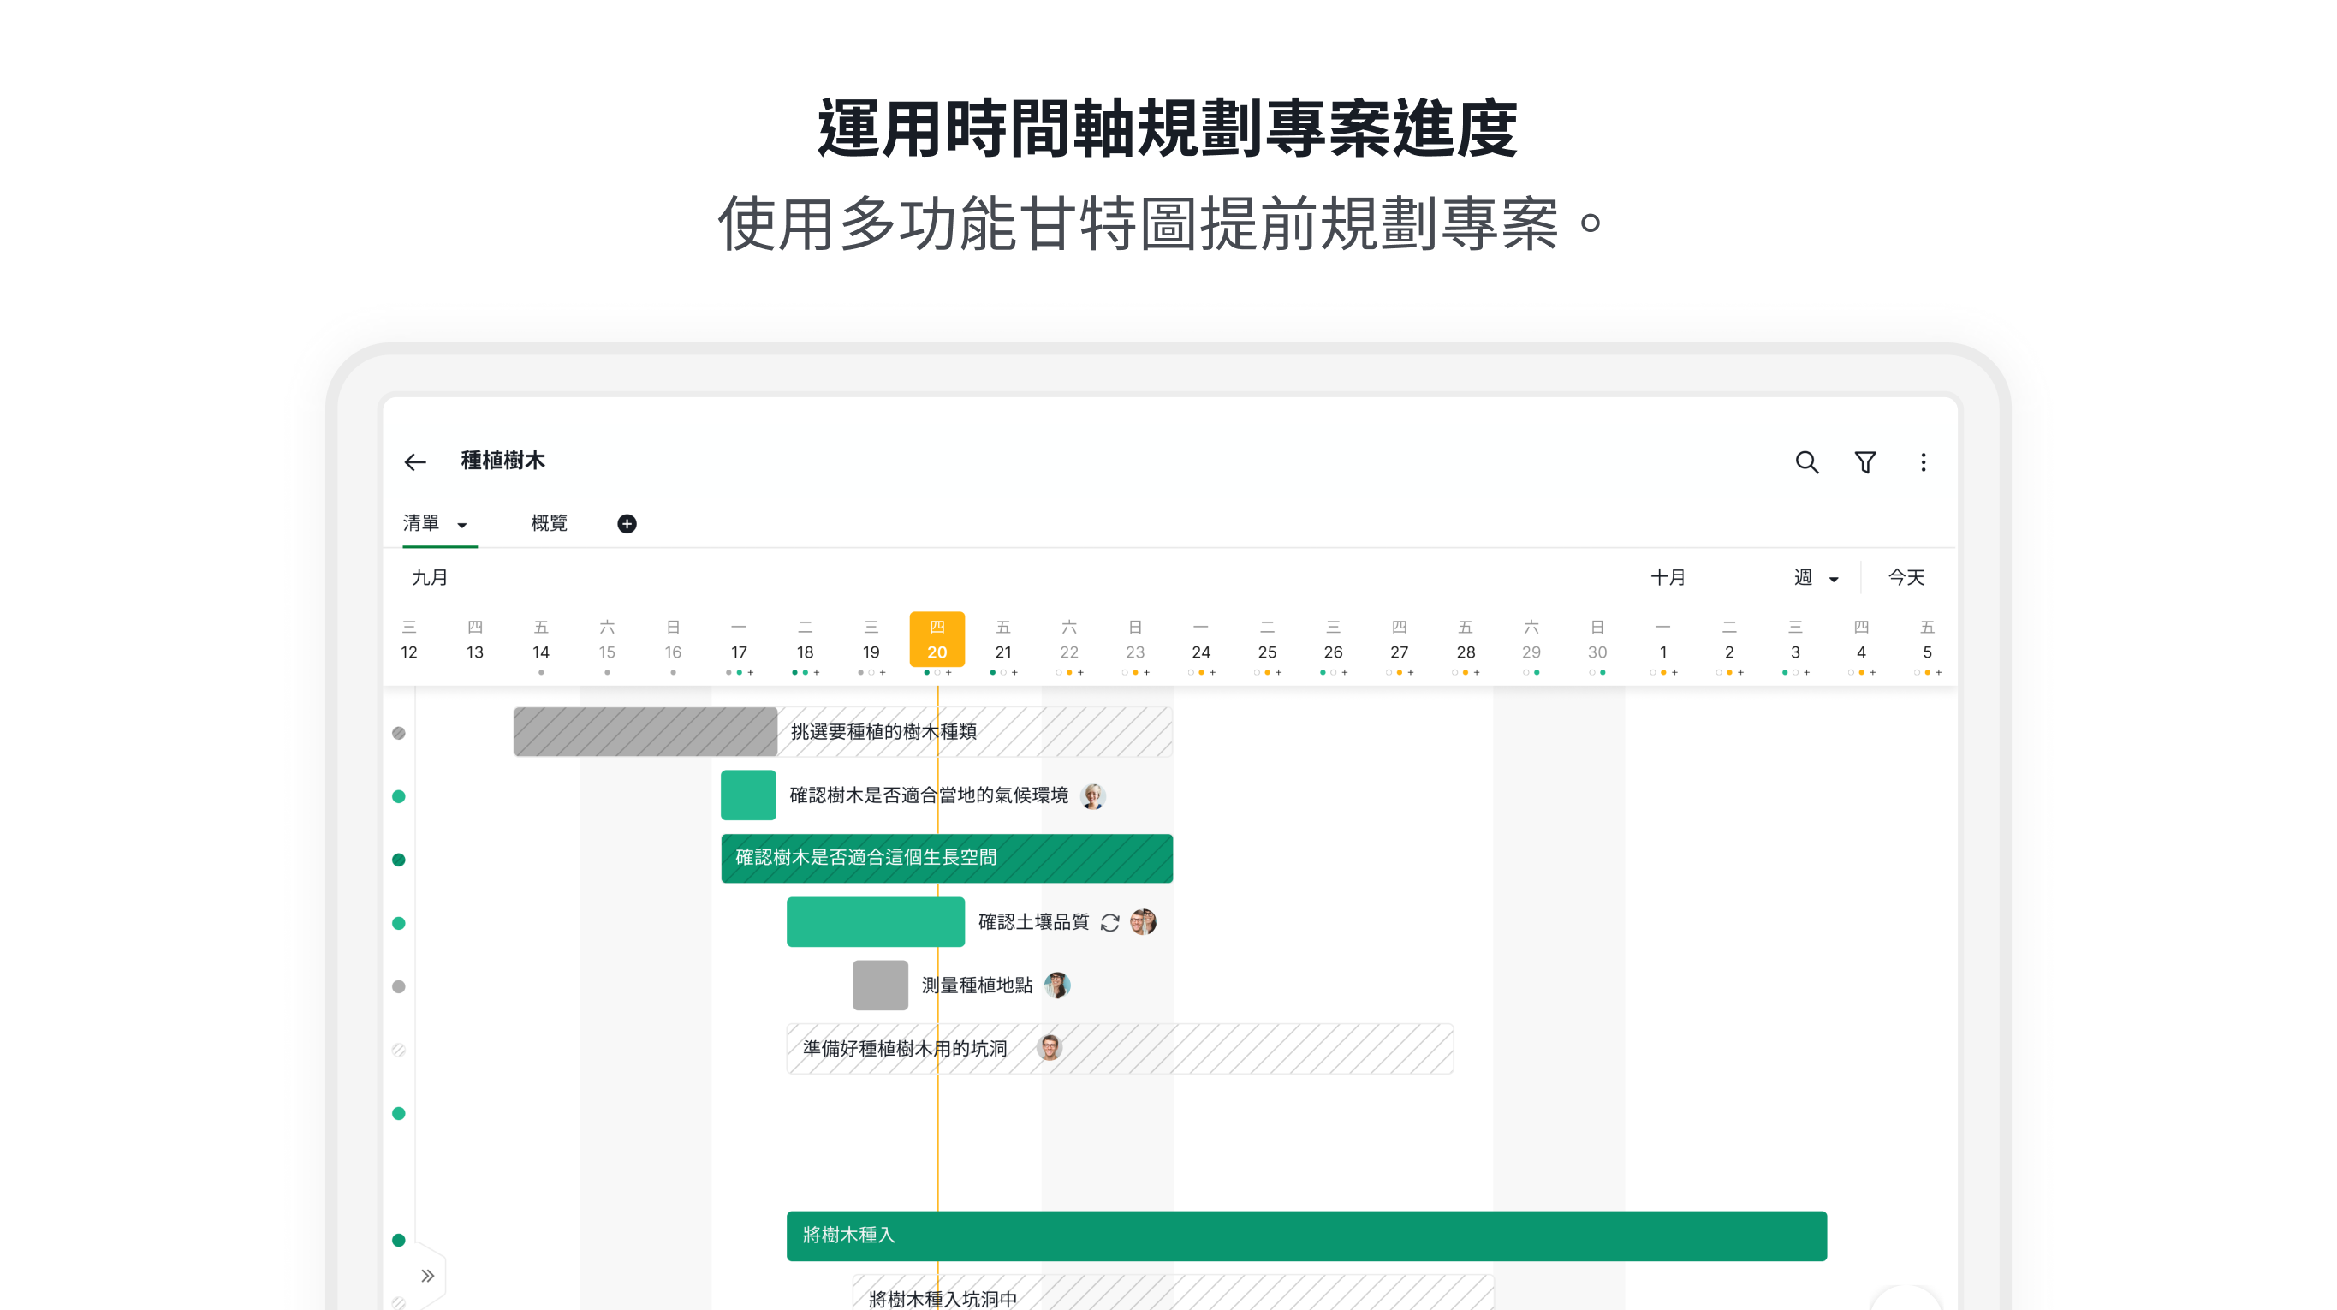The width and height of the screenshot is (2337, 1310).
Task: Open the three-dot more options menu
Action: click(1923, 461)
